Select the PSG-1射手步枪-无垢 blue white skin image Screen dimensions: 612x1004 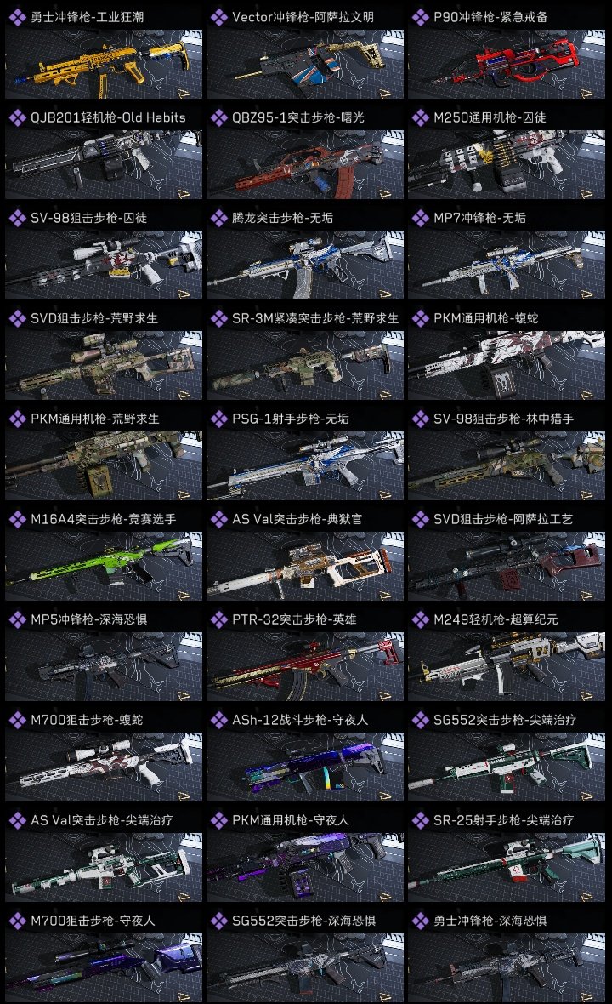coord(305,465)
